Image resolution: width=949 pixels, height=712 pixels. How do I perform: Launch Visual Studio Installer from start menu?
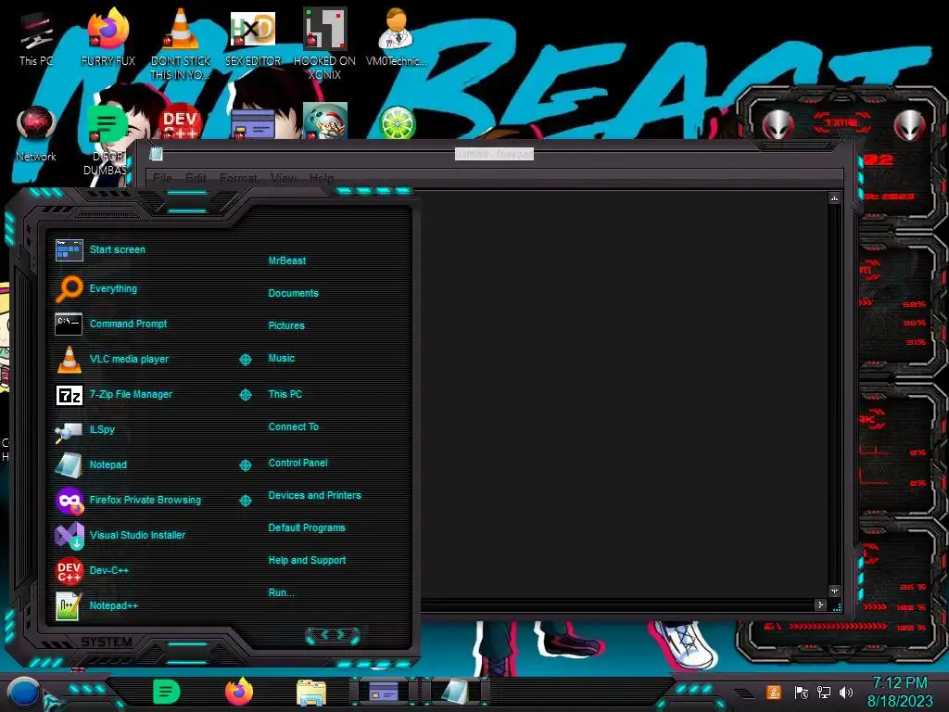pyautogui.click(x=139, y=535)
